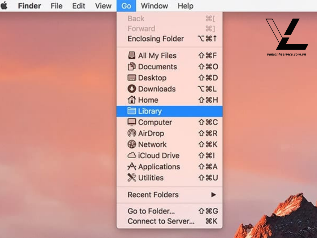Open the Finder menu
The width and height of the screenshot is (317, 238).
point(29,6)
